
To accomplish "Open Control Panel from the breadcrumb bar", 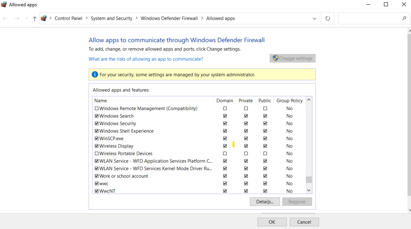I will (69, 18).
